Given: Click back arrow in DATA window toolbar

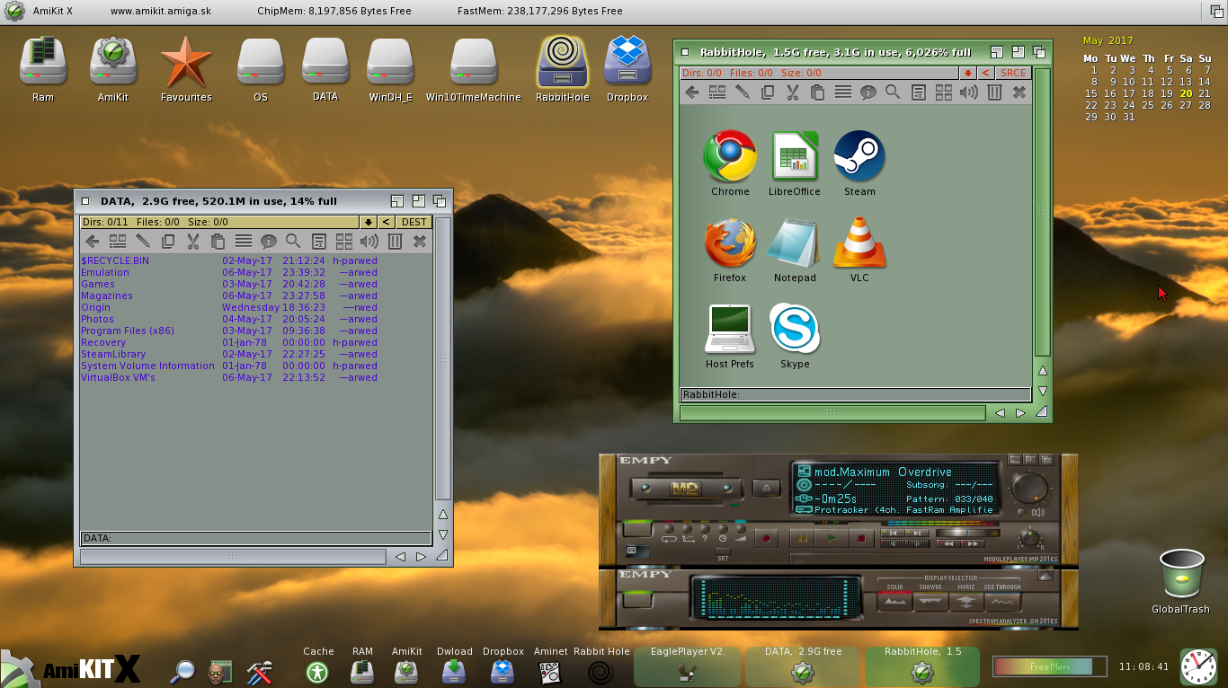Looking at the screenshot, I should click(92, 241).
